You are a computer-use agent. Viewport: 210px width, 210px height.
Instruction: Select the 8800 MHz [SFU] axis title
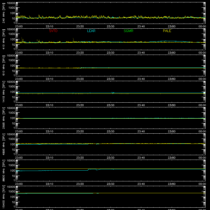coord(4,170)
